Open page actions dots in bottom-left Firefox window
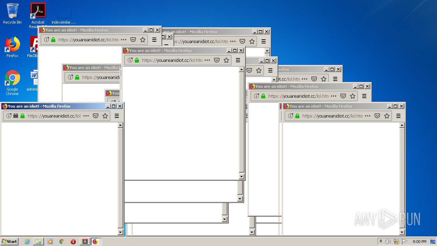The height and width of the screenshot is (246, 437). point(86,116)
